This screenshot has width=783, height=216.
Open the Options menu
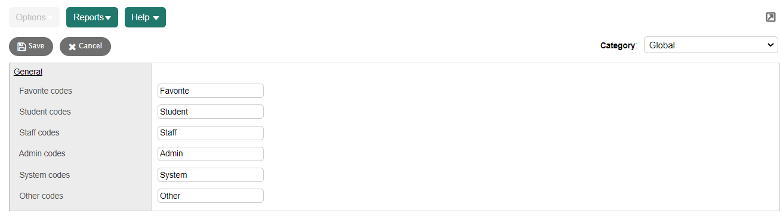tap(34, 17)
